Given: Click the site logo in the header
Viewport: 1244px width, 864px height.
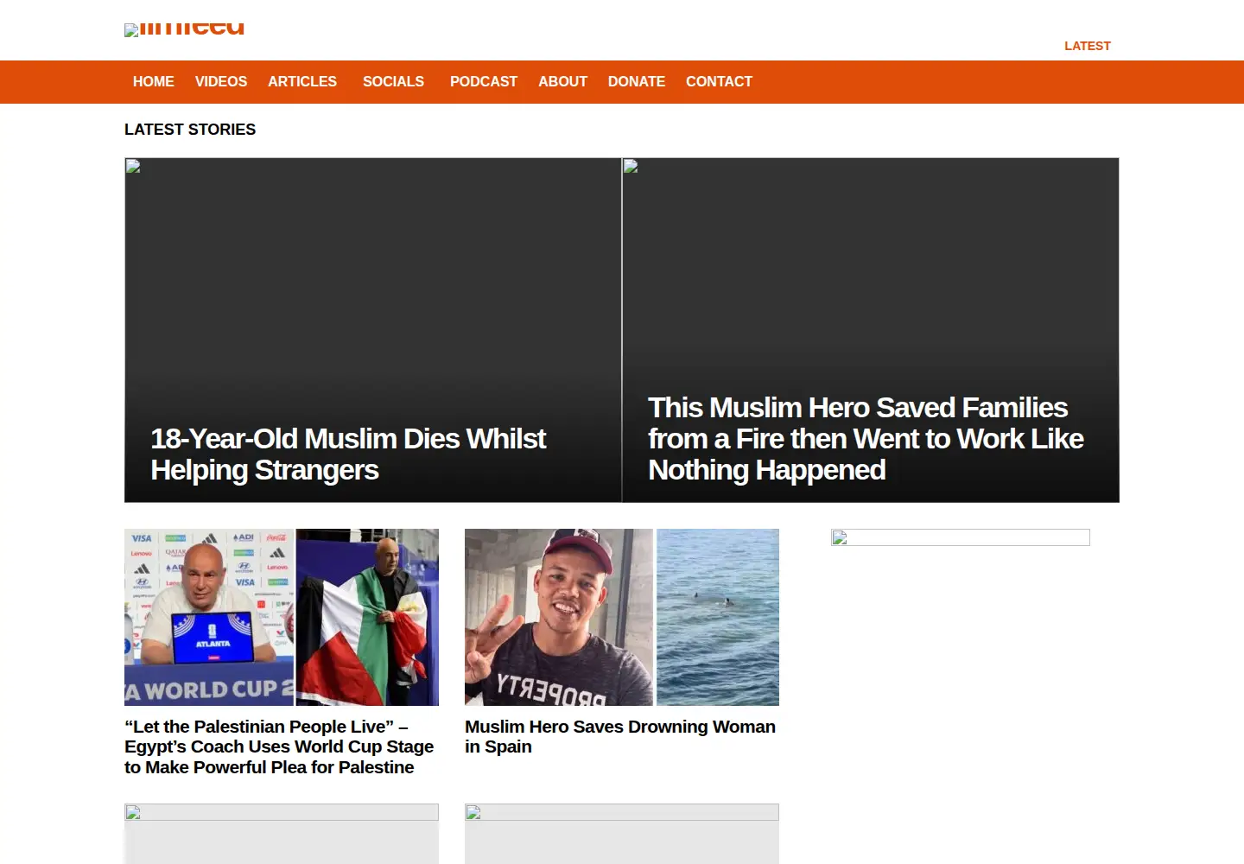Looking at the screenshot, I should click(185, 30).
